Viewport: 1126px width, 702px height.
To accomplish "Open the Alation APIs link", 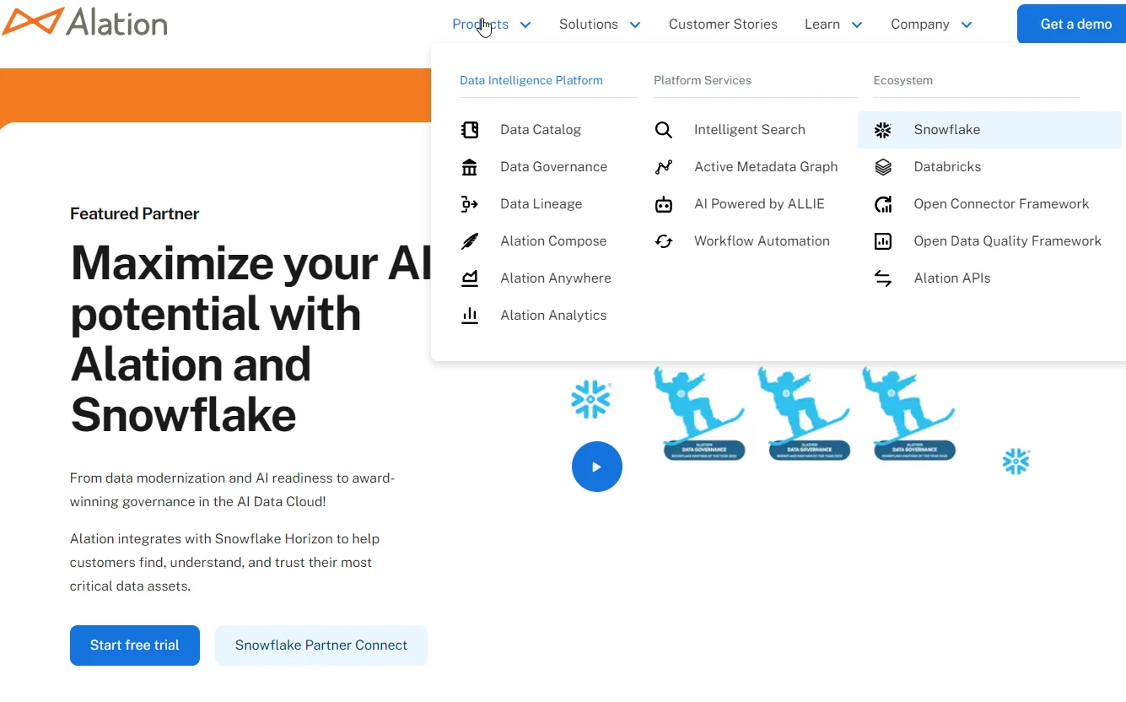I will [x=952, y=278].
